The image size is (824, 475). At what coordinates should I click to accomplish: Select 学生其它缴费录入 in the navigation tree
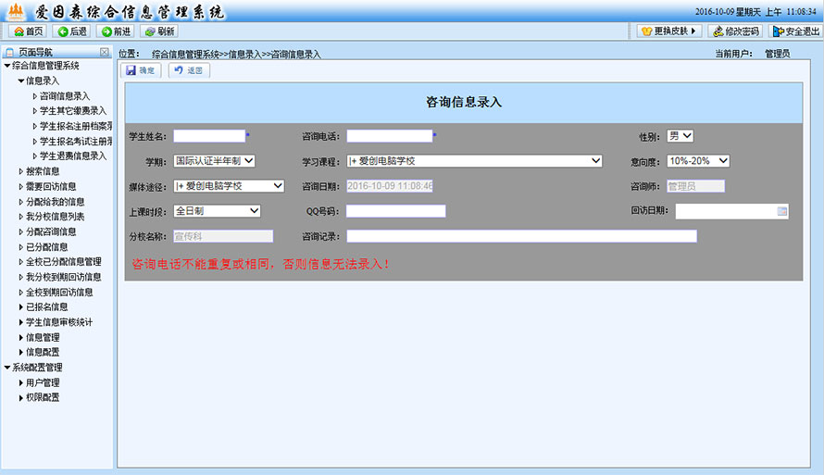[x=72, y=111]
